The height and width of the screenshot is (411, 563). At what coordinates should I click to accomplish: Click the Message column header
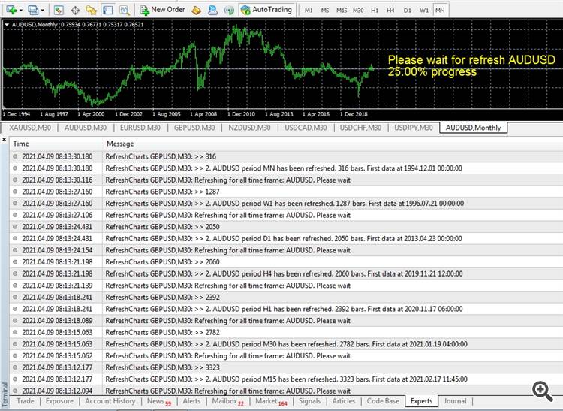point(333,144)
